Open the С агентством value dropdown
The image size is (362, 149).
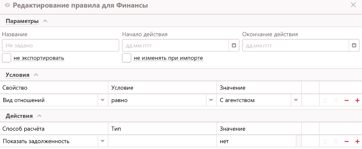(x=296, y=100)
